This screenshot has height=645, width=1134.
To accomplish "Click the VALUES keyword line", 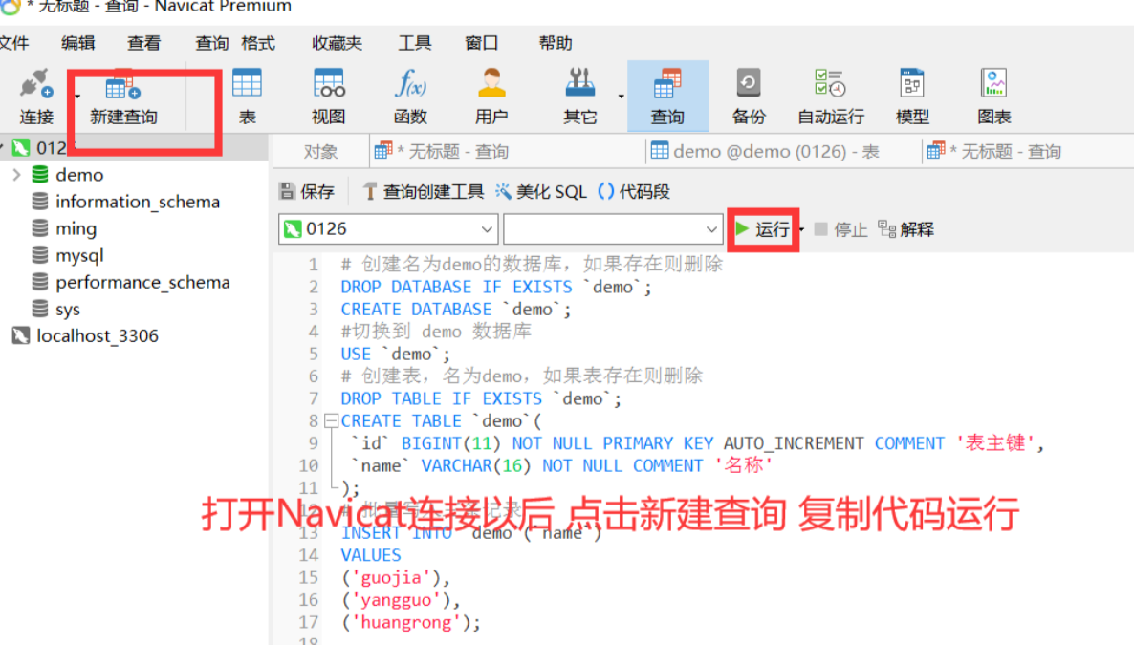I will point(371,555).
